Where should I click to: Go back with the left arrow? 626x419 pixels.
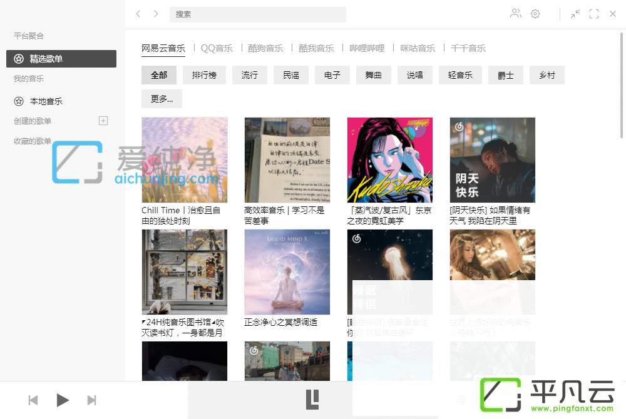(x=138, y=14)
